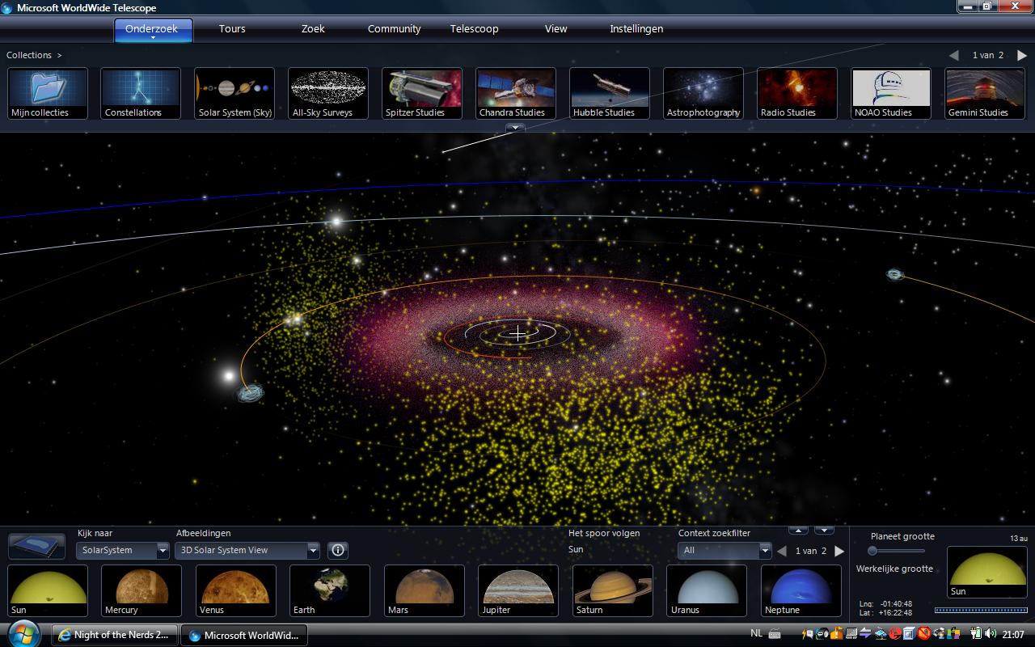Click the Sun tracking thumbnail at right
1035x647 pixels.
point(987,573)
